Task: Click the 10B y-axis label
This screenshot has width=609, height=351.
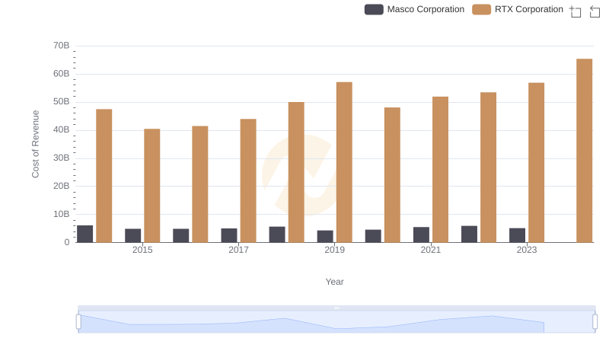Action: (62, 214)
